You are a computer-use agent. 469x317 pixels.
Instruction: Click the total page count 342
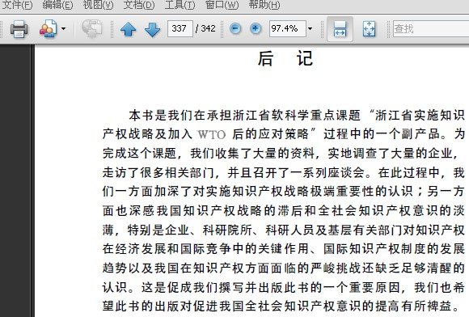(208, 29)
